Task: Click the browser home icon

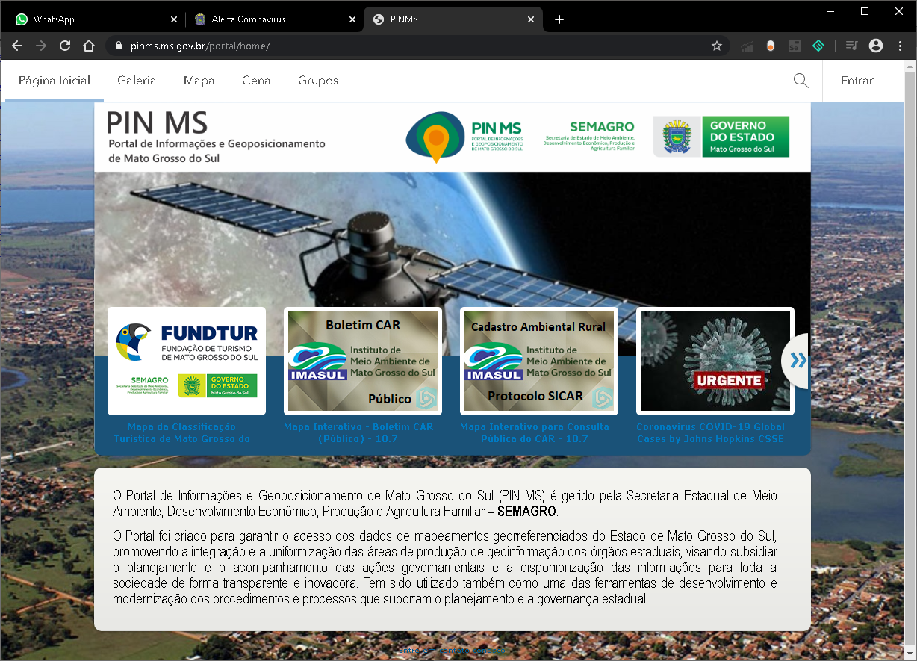Action: (89, 46)
